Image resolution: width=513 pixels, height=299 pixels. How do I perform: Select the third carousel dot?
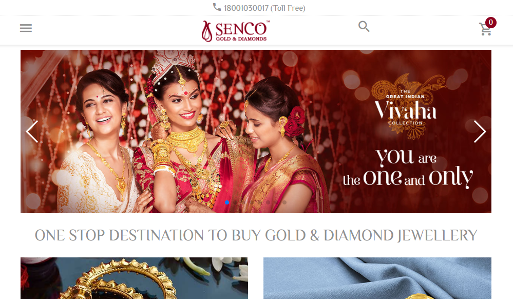[x=243, y=202]
